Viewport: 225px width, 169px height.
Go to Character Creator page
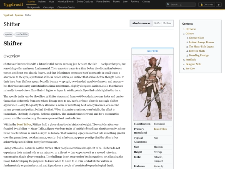point(66,8)
